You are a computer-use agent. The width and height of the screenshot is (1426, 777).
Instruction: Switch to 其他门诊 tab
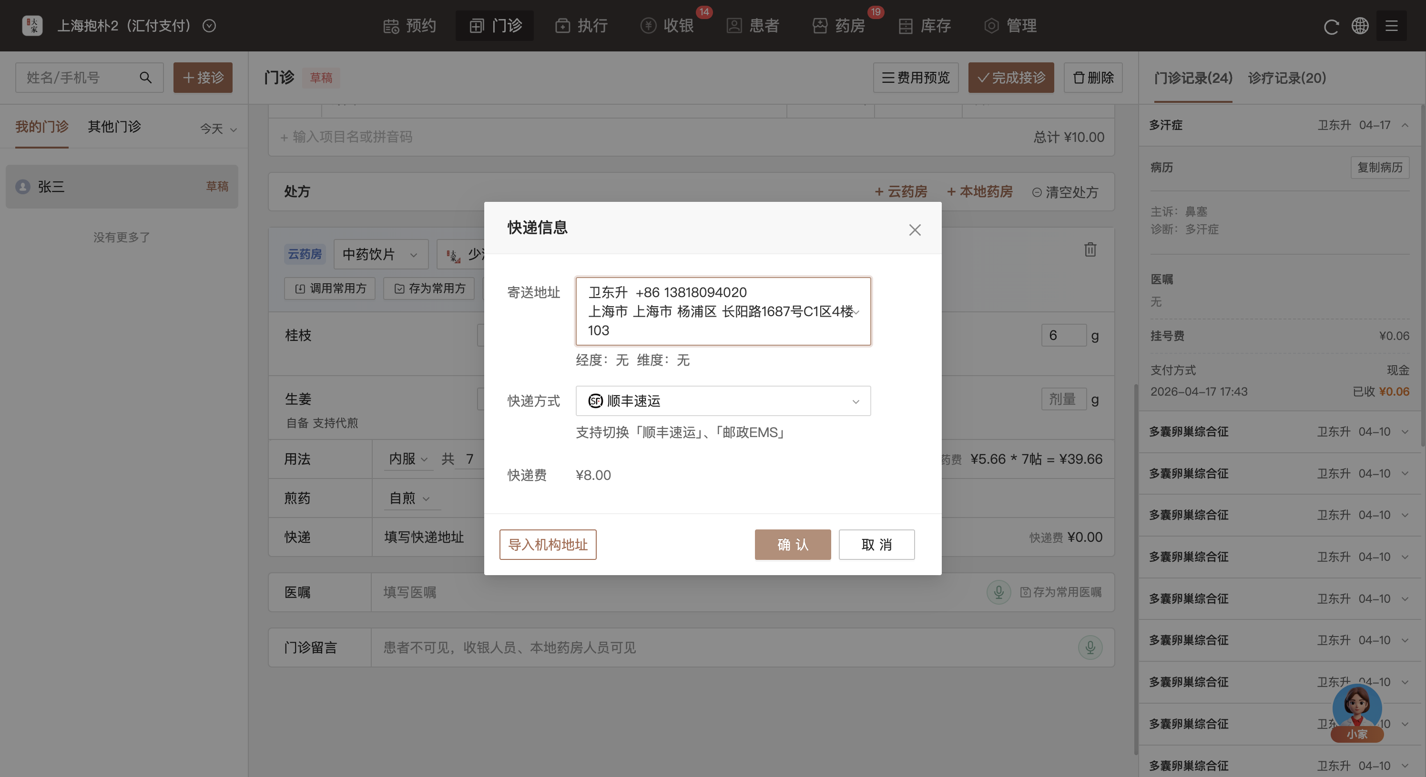coord(114,127)
